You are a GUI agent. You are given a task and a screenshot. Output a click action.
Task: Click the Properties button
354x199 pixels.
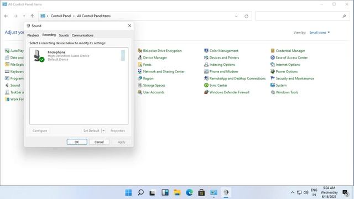pos(118,130)
